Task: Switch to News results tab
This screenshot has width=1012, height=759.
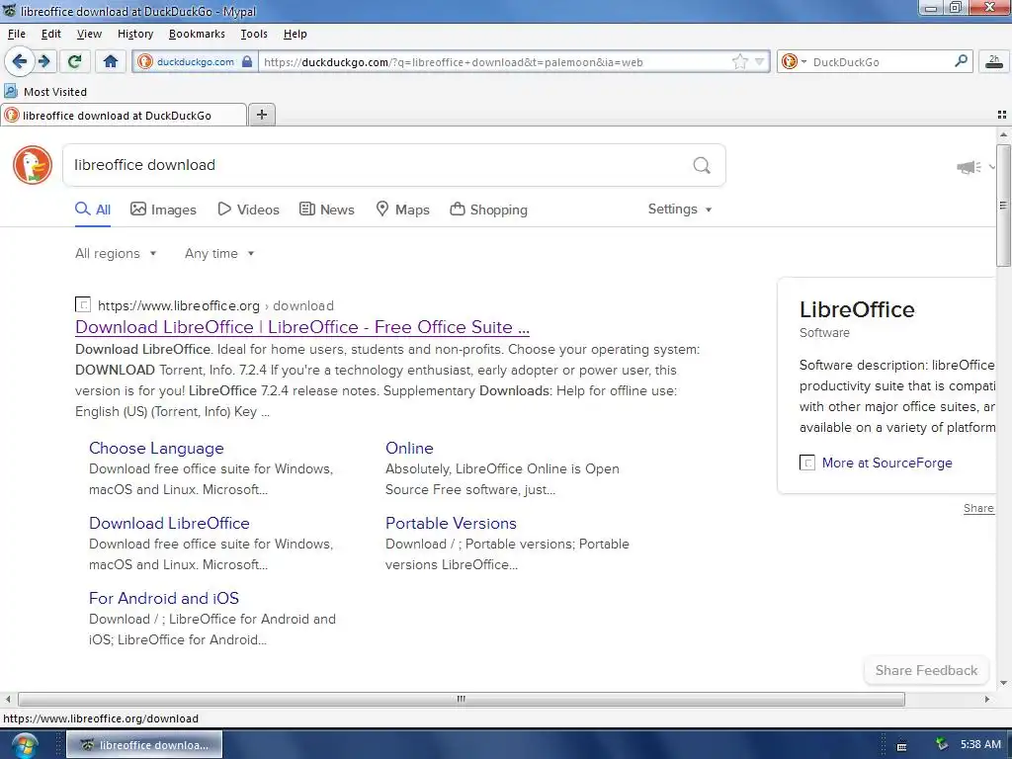Action: point(326,210)
